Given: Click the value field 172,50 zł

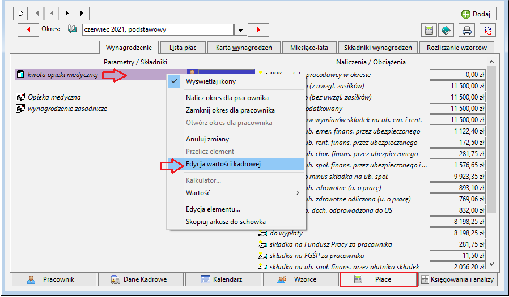Looking at the screenshot, I should click(458, 143).
